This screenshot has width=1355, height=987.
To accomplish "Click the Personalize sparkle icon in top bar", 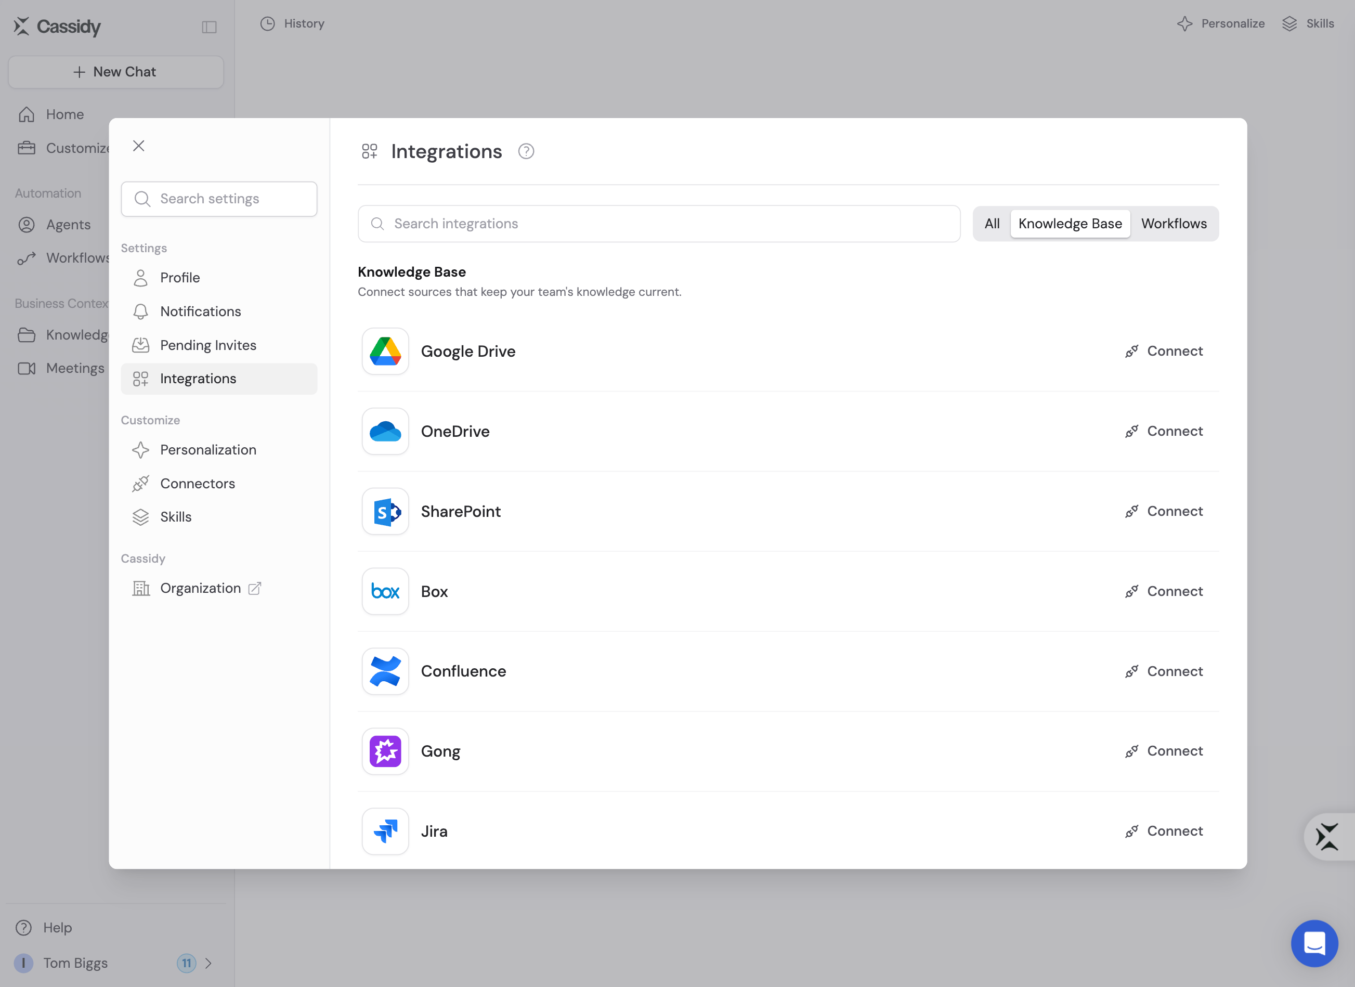I will tap(1185, 24).
